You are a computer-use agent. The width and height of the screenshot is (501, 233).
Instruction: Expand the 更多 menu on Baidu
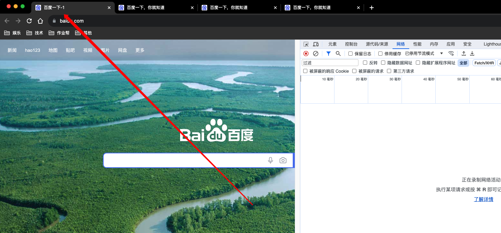point(140,50)
